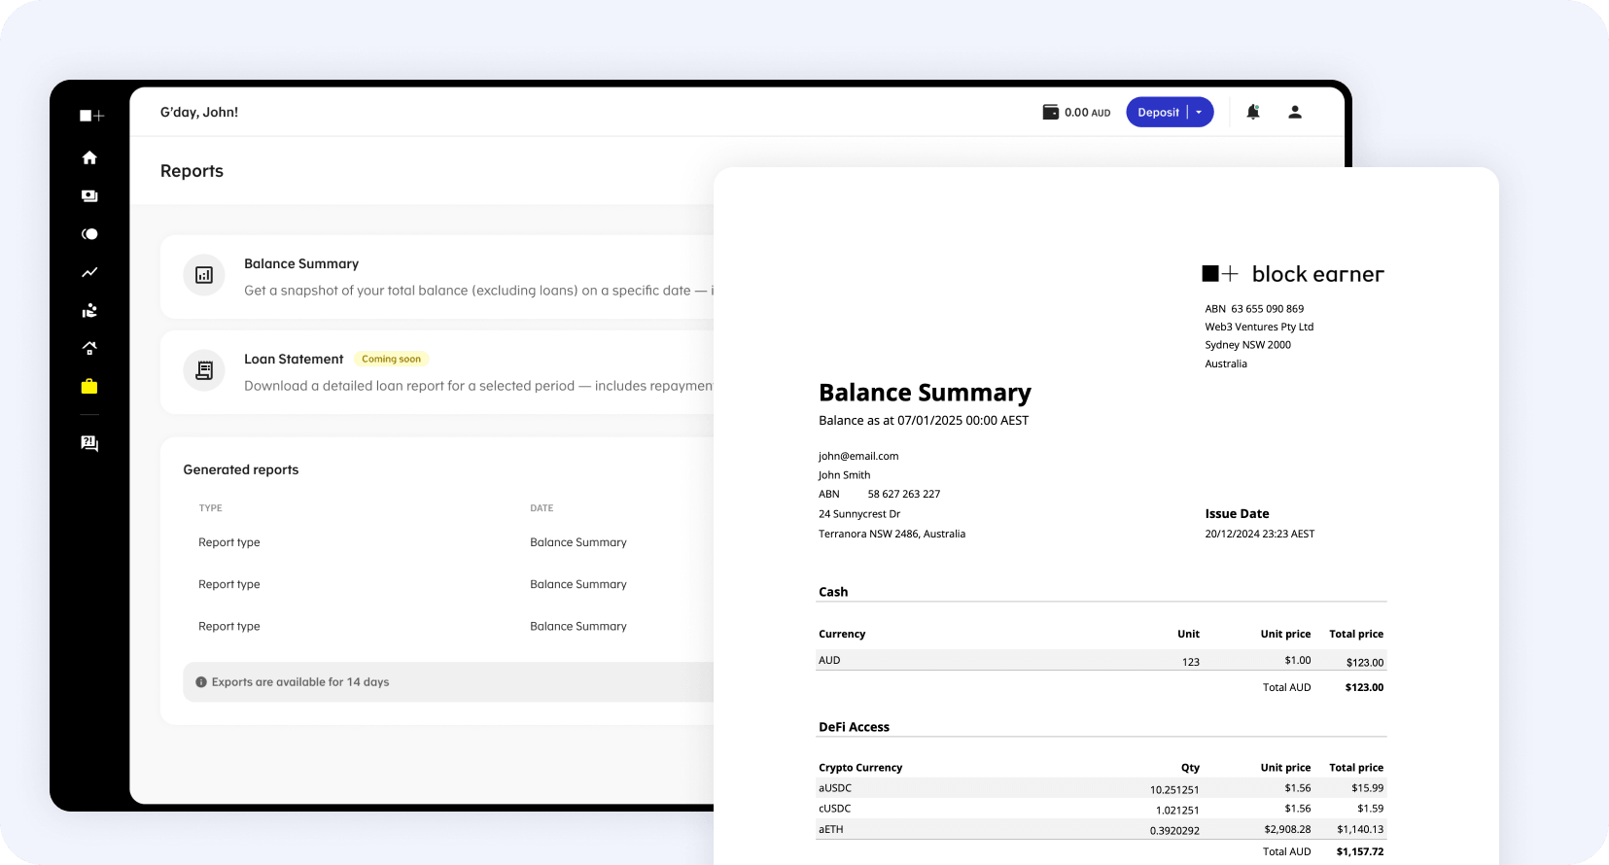Click the TYPE column header
This screenshot has width=1609, height=865.
pyautogui.click(x=210, y=508)
